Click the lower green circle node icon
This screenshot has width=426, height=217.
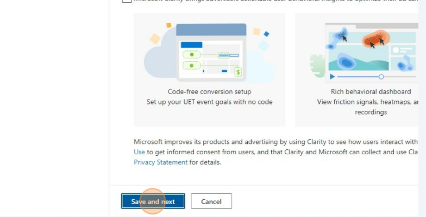point(192,65)
